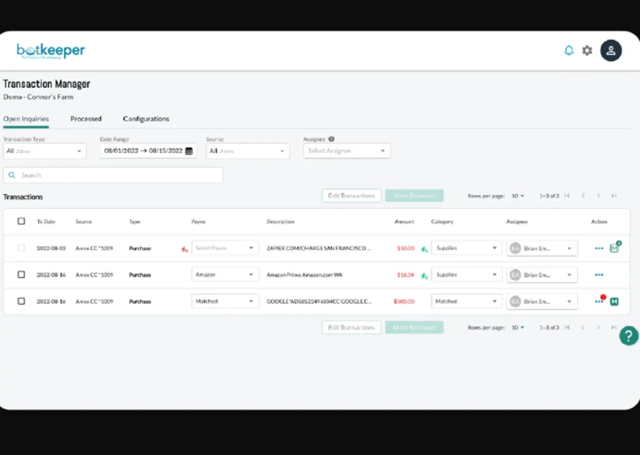Switch to Processed tab

click(x=86, y=119)
